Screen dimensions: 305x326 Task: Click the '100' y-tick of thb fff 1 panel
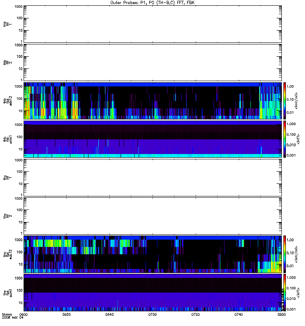coord(20,18)
